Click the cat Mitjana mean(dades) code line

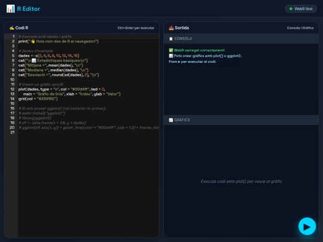point(51,65)
